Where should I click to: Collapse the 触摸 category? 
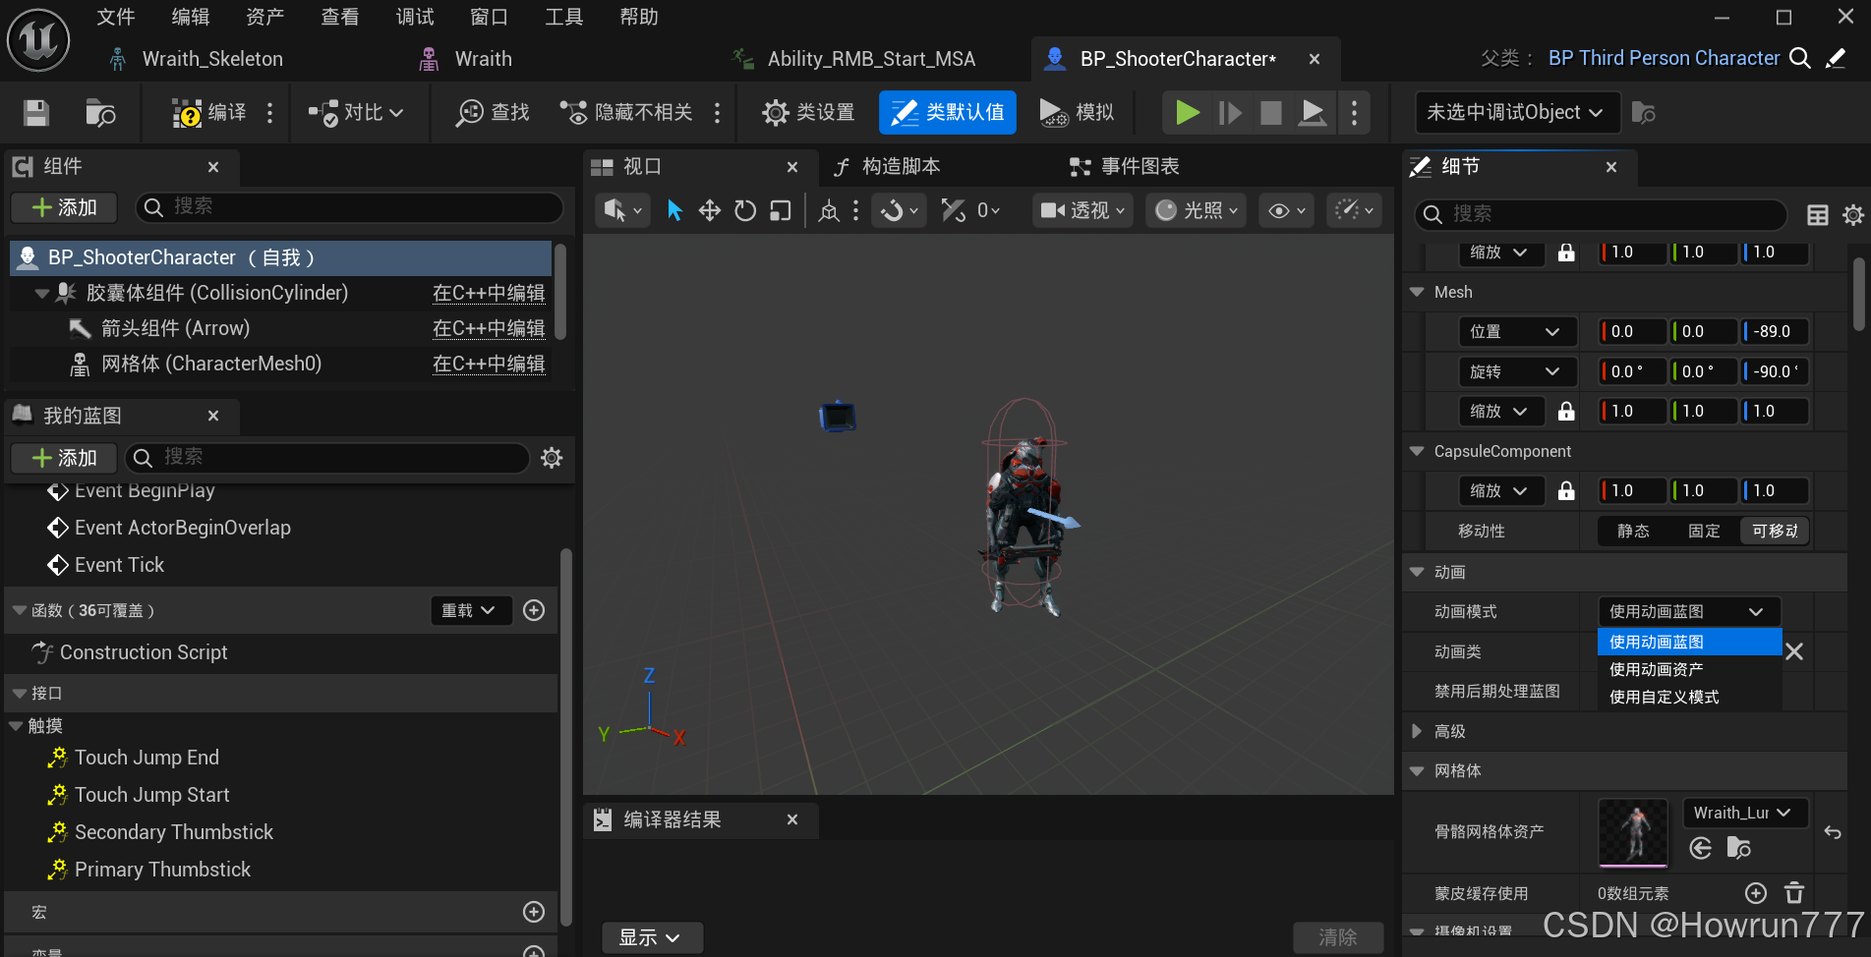(16, 726)
